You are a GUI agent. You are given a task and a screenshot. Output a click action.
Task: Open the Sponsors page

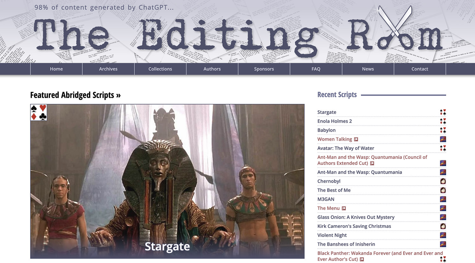tap(264, 69)
